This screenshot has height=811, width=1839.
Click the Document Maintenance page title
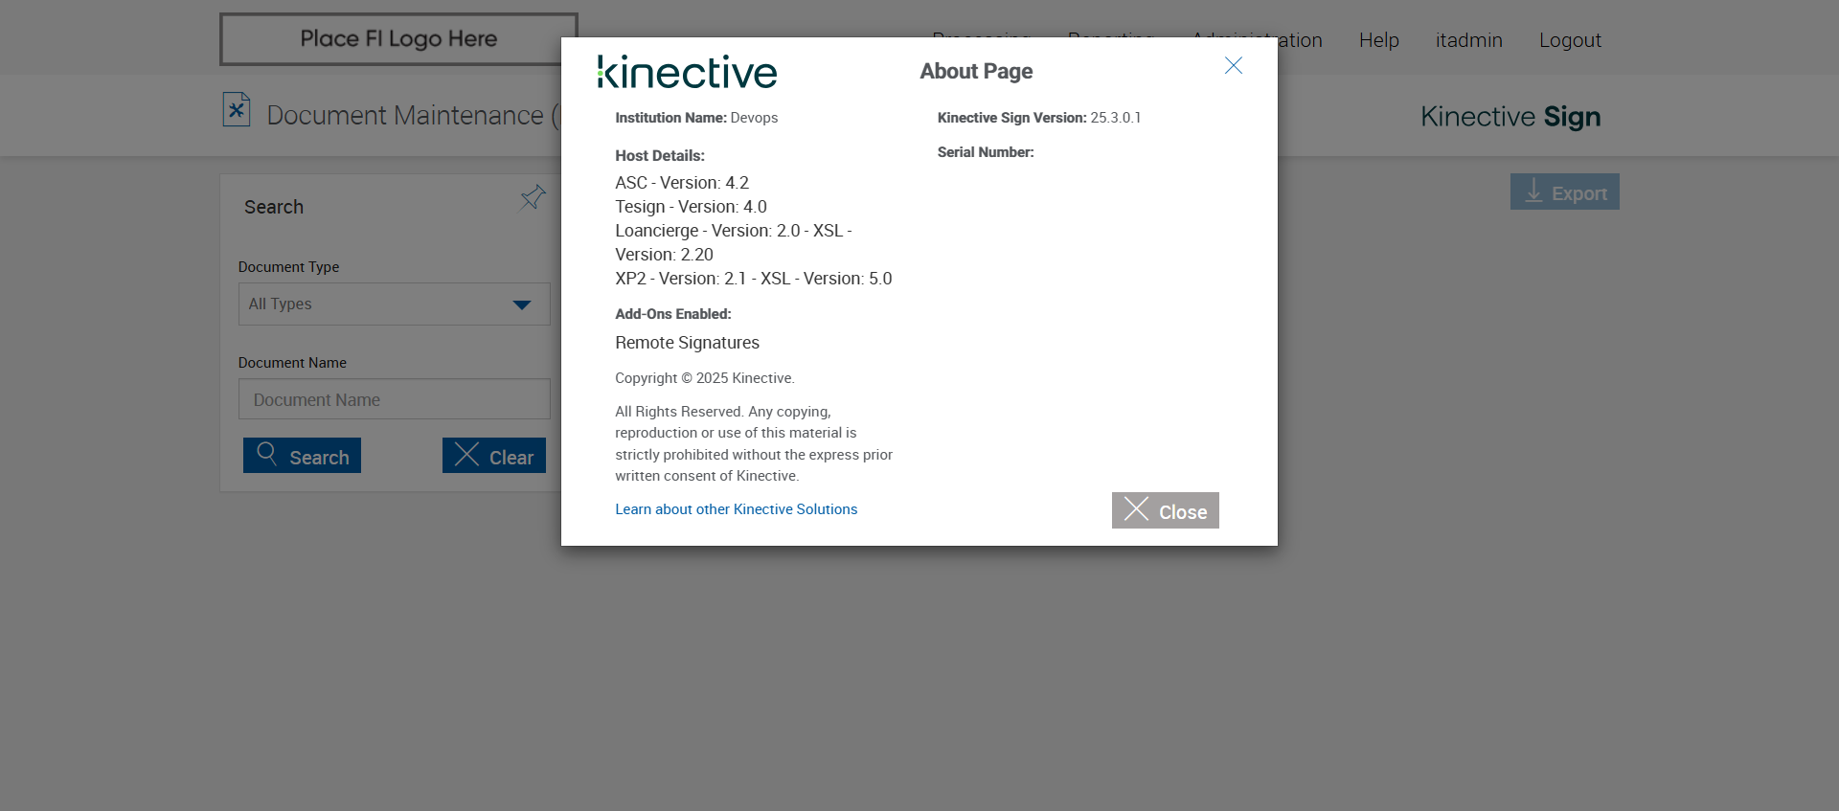coord(413,115)
